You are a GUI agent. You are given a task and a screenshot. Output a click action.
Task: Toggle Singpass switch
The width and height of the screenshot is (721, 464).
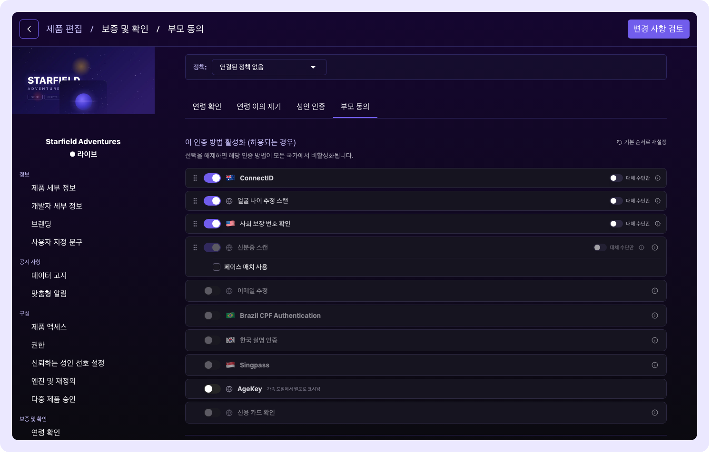(212, 365)
